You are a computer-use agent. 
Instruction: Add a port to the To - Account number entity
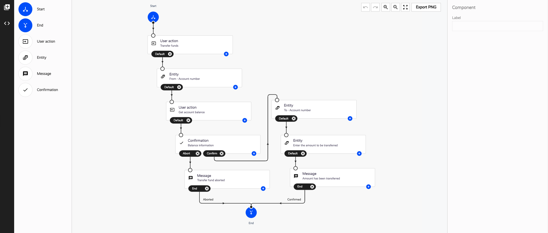point(350,118)
